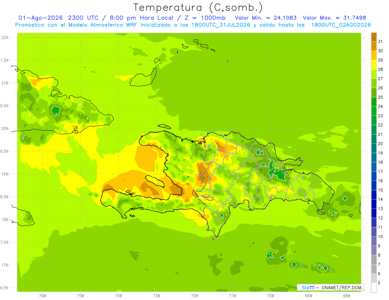Select the "01-Ago-2026" date text
The width and height of the screenshot is (389, 300).
(41, 17)
